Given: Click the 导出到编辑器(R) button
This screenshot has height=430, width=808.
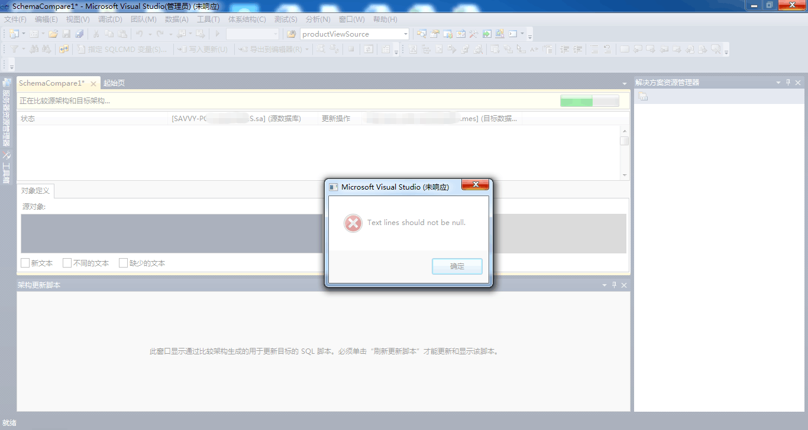Looking at the screenshot, I should pos(271,49).
